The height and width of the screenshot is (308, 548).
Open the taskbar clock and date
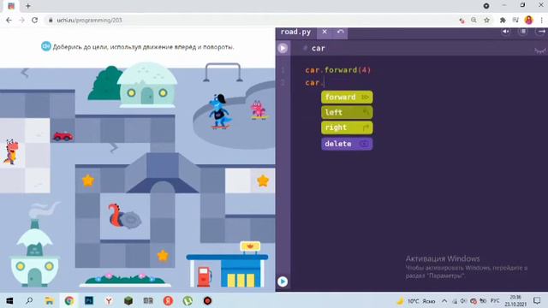(515, 300)
